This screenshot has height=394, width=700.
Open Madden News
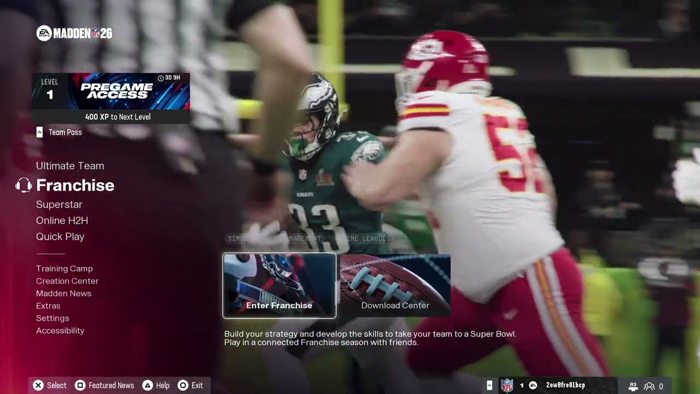pos(63,293)
